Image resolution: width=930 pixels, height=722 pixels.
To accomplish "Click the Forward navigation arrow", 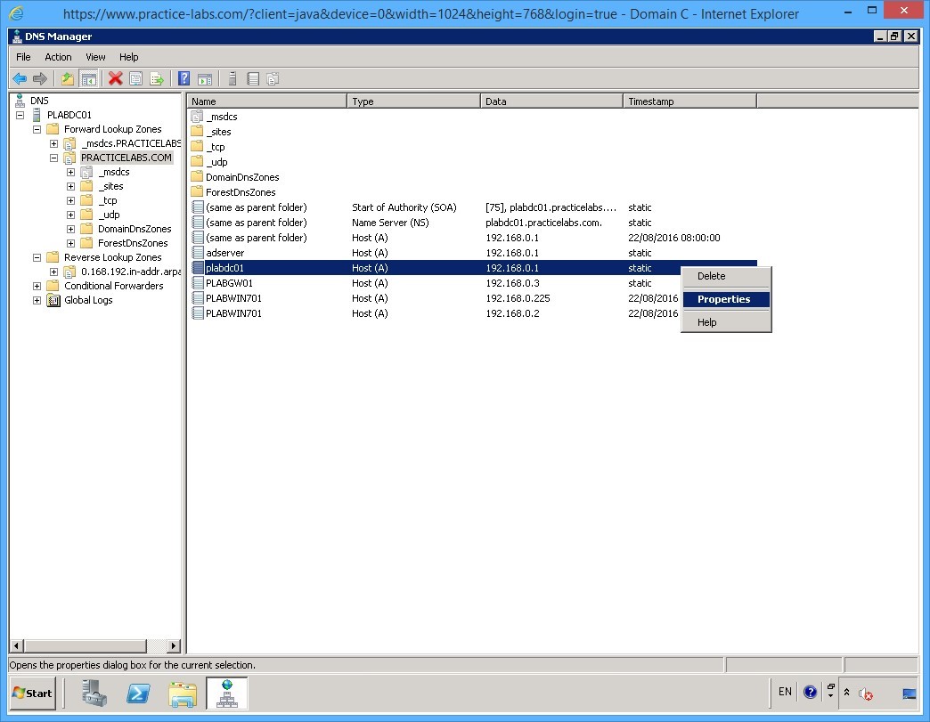I will (x=40, y=78).
